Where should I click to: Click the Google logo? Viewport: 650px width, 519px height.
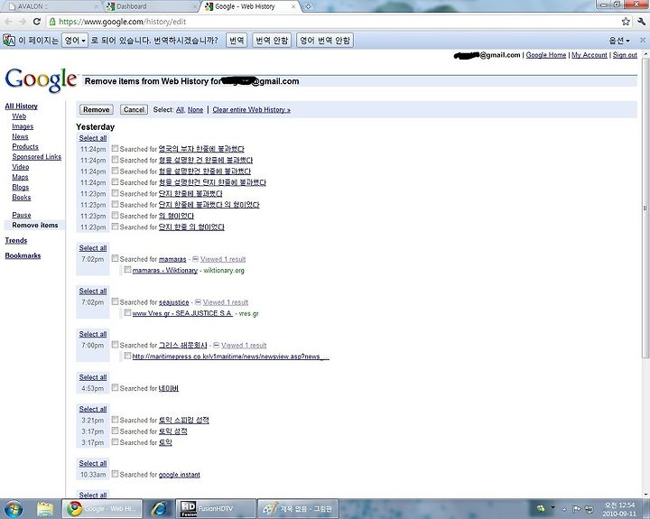(41, 80)
